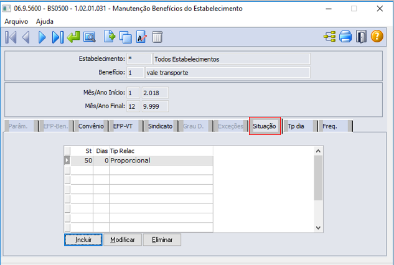Click the start year field showing 2.018
This screenshot has height=265, width=394.
click(x=155, y=93)
